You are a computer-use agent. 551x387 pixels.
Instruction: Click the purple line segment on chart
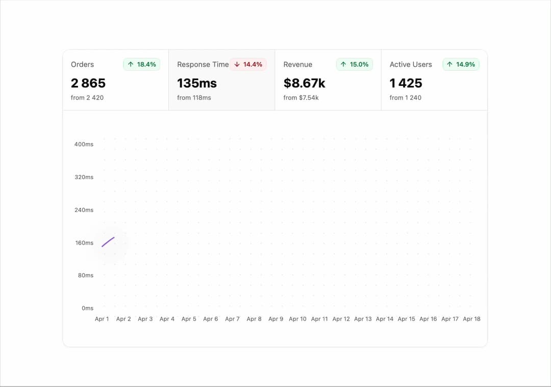[108, 242]
